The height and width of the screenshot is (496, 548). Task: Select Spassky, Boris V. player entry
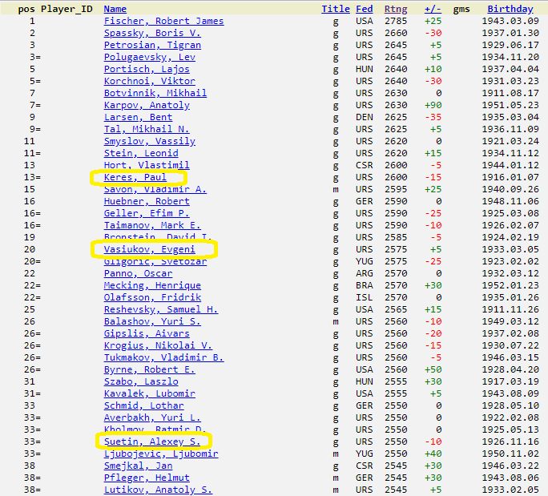152,33
